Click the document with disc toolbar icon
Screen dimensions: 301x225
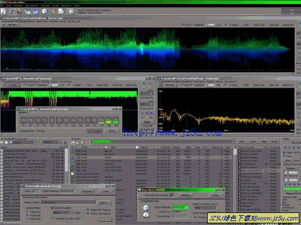tap(61, 11)
